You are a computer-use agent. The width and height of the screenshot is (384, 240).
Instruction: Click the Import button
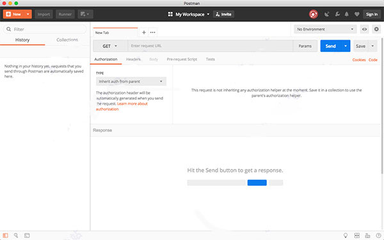(x=44, y=14)
